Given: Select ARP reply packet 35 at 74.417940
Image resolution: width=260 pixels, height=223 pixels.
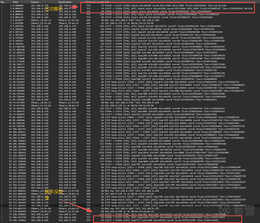Looking at the screenshot, I should 130,106.
